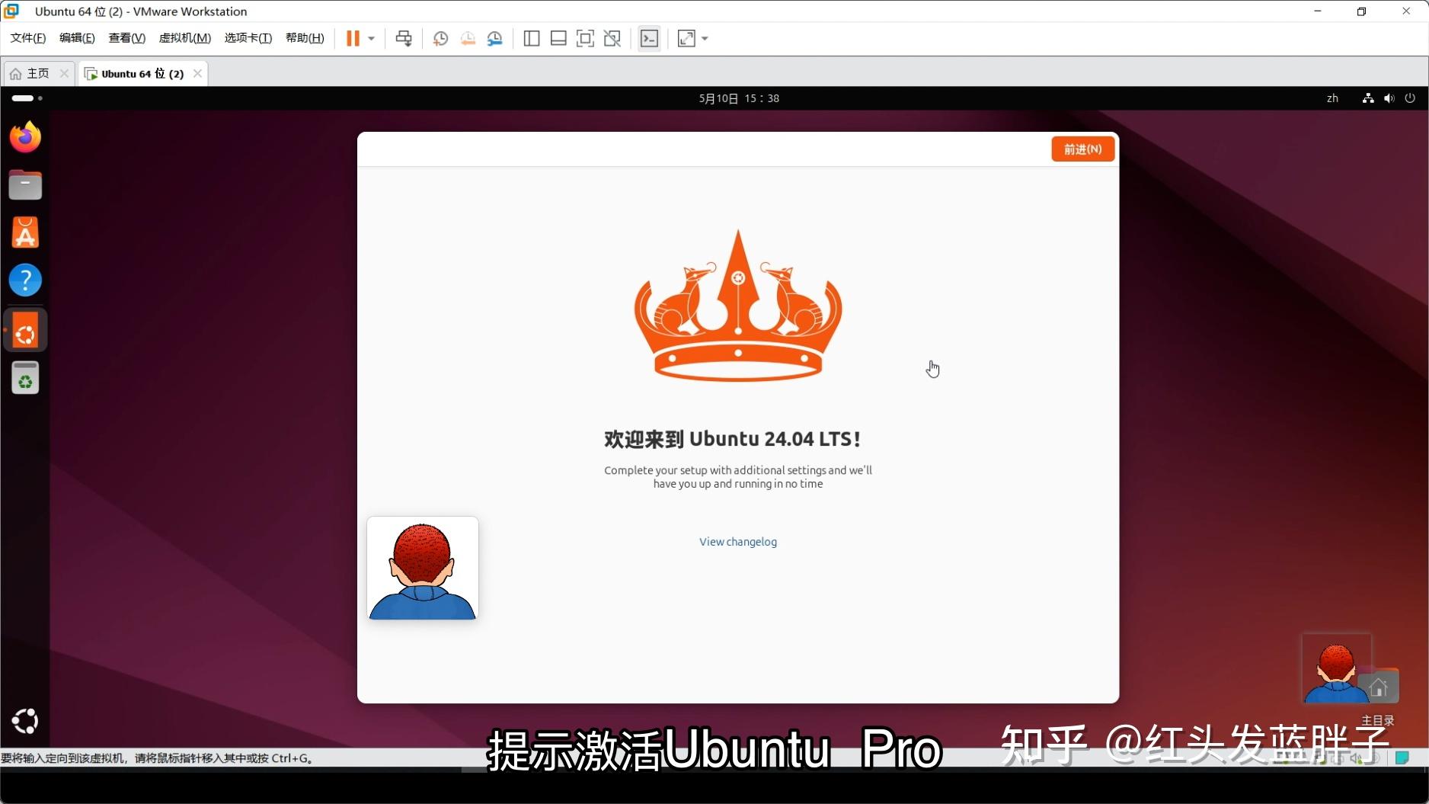The image size is (1429, 804).
Task: Suspend the virtual machine with the pause icon
Action: coord(352,38)
